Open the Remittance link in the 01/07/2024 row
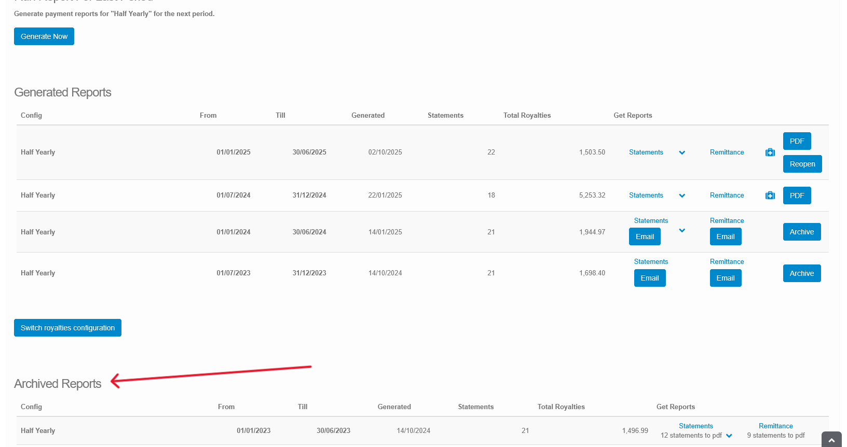This screenshot has height=447, width=847. (727, 195)
